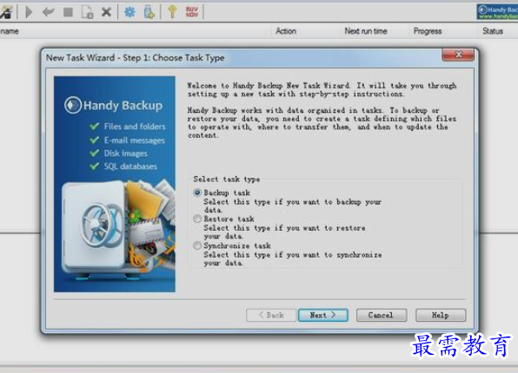
Task: Click the USB drive recovery icon
Action: point(149,12)
